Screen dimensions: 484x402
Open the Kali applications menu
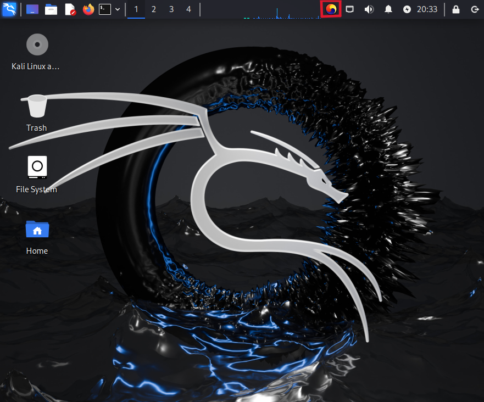click(x=9, y=9)
